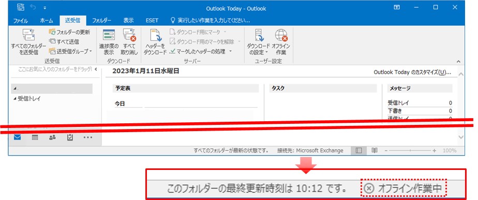Screen dimensions: 478x200
Task: Open ribbon display options button
Action: (x=397, y=7)
